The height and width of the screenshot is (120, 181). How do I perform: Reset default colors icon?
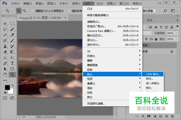pyautogui.click(x=5, y=93)
